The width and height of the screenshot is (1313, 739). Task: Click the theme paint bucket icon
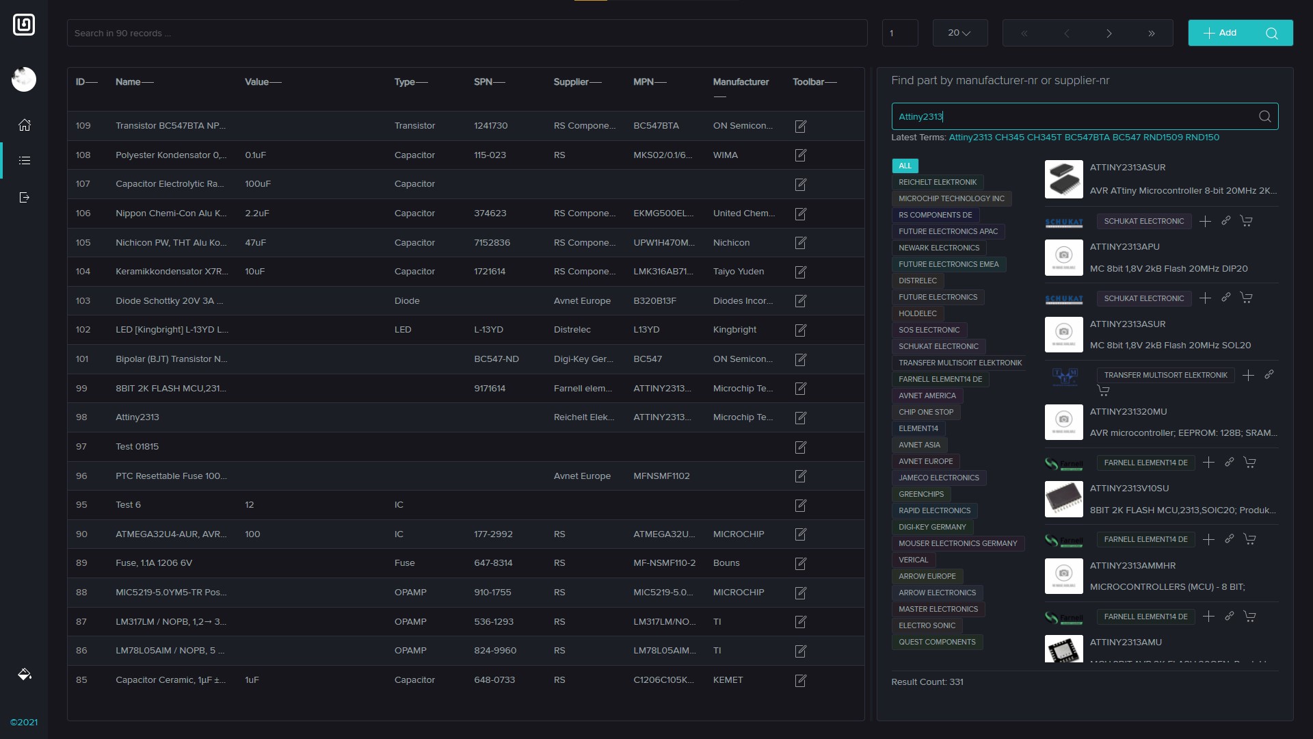pos(25,675)
